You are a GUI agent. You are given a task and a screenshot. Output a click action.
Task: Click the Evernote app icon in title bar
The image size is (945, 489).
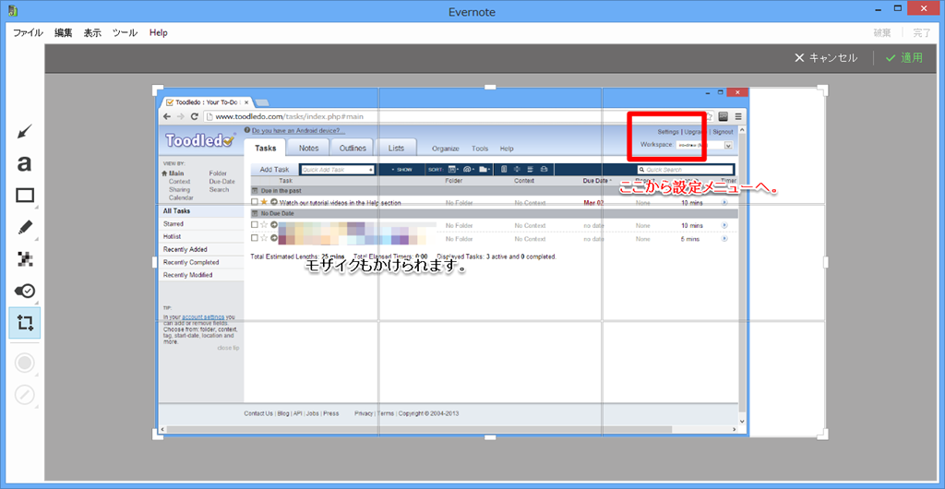[x=13, y=11]
